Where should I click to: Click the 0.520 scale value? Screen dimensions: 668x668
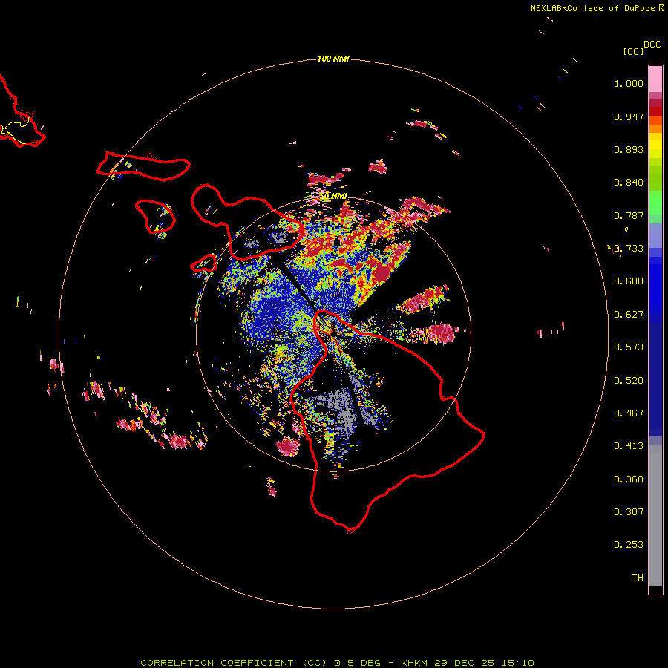(629, 381)
